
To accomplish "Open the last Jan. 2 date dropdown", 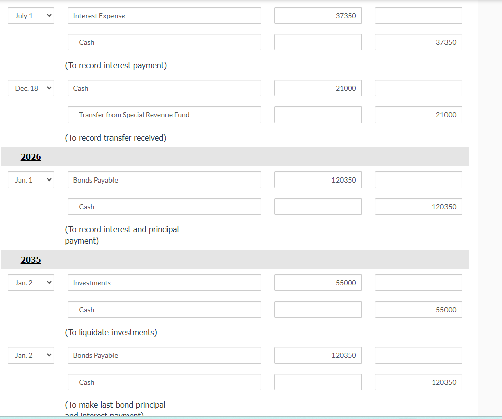I will pyautogui.click(x=30, y=355).
